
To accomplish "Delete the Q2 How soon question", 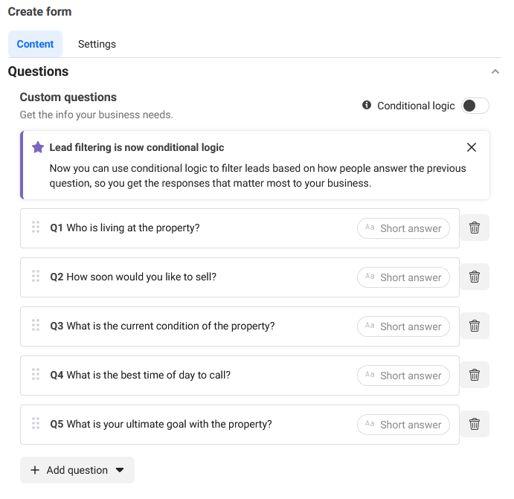I will pyautogui.click(x=475, y=277).
